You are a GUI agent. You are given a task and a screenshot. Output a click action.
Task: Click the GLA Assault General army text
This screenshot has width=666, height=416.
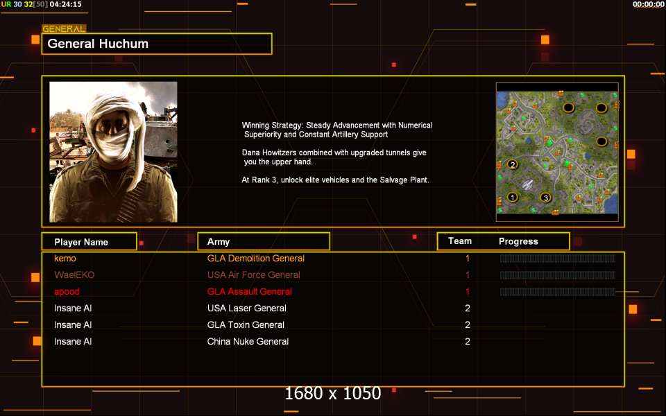point(249,292)
